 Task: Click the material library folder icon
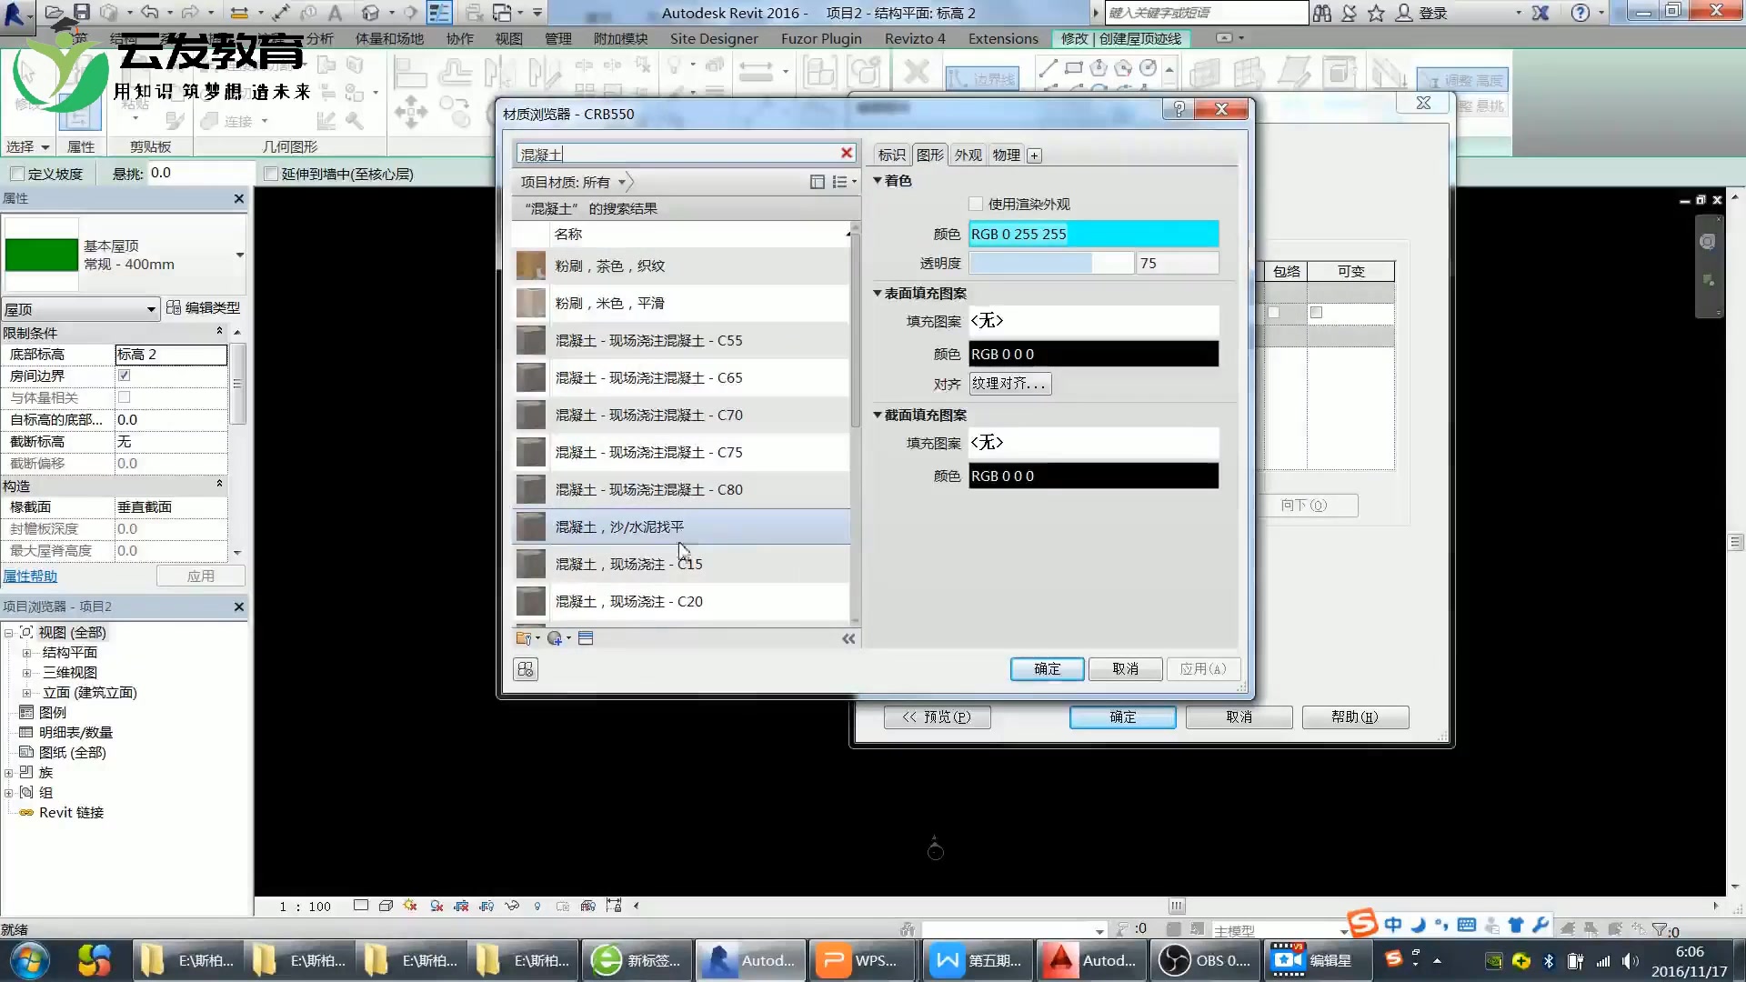525,638
